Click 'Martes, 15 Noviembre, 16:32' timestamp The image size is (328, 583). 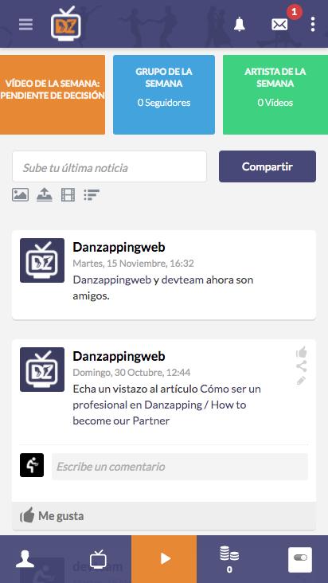(134, 264)
